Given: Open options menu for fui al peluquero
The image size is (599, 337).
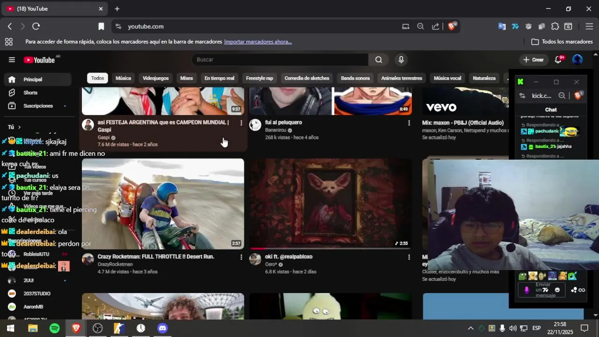Looking at the screenshot, I should click(x=409, y=123).
